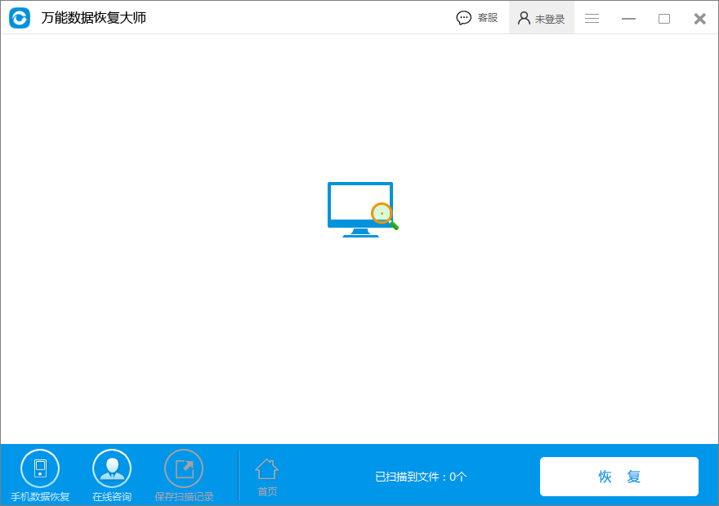Click the save scan record icon
This screenshot has width=719, height=506.
point(184,468)
